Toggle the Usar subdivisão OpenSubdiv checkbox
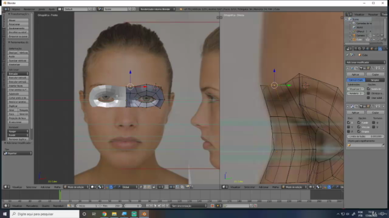This screenshot has width=389, height=218. [368, 98]
